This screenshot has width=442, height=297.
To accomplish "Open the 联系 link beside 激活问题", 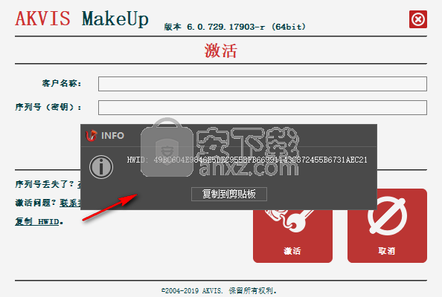I will (71, 203).
